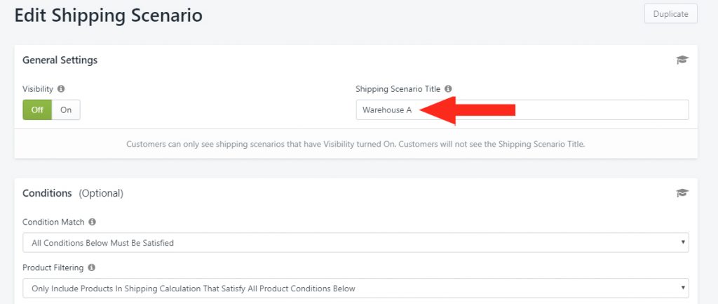The height and width of the screenshot is (304, 718).
Task: Open the General Settings graduation cap help icon
Action: [x=682, y=60]
